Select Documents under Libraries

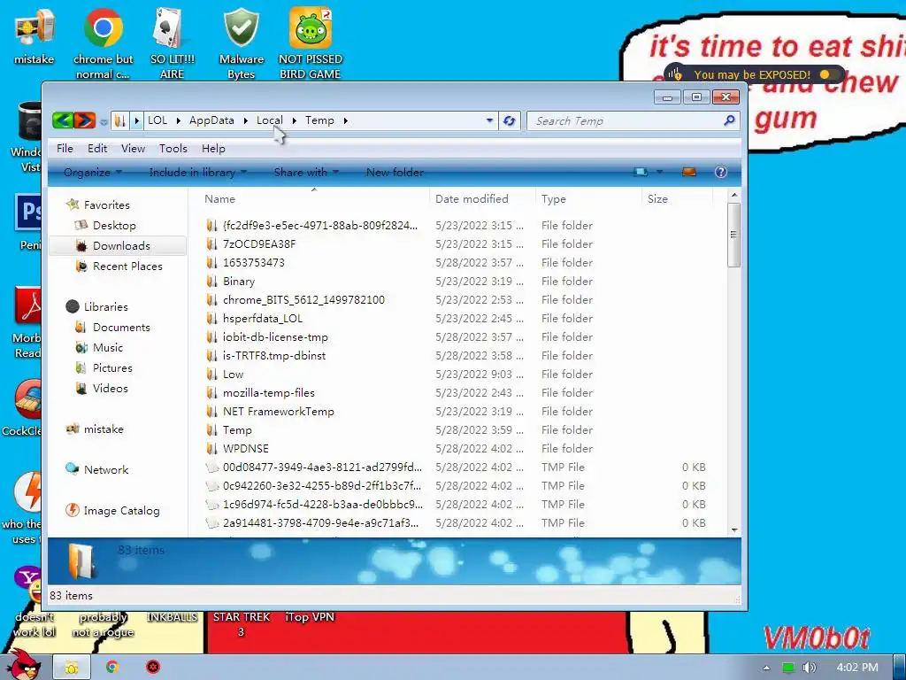[120, 328]
